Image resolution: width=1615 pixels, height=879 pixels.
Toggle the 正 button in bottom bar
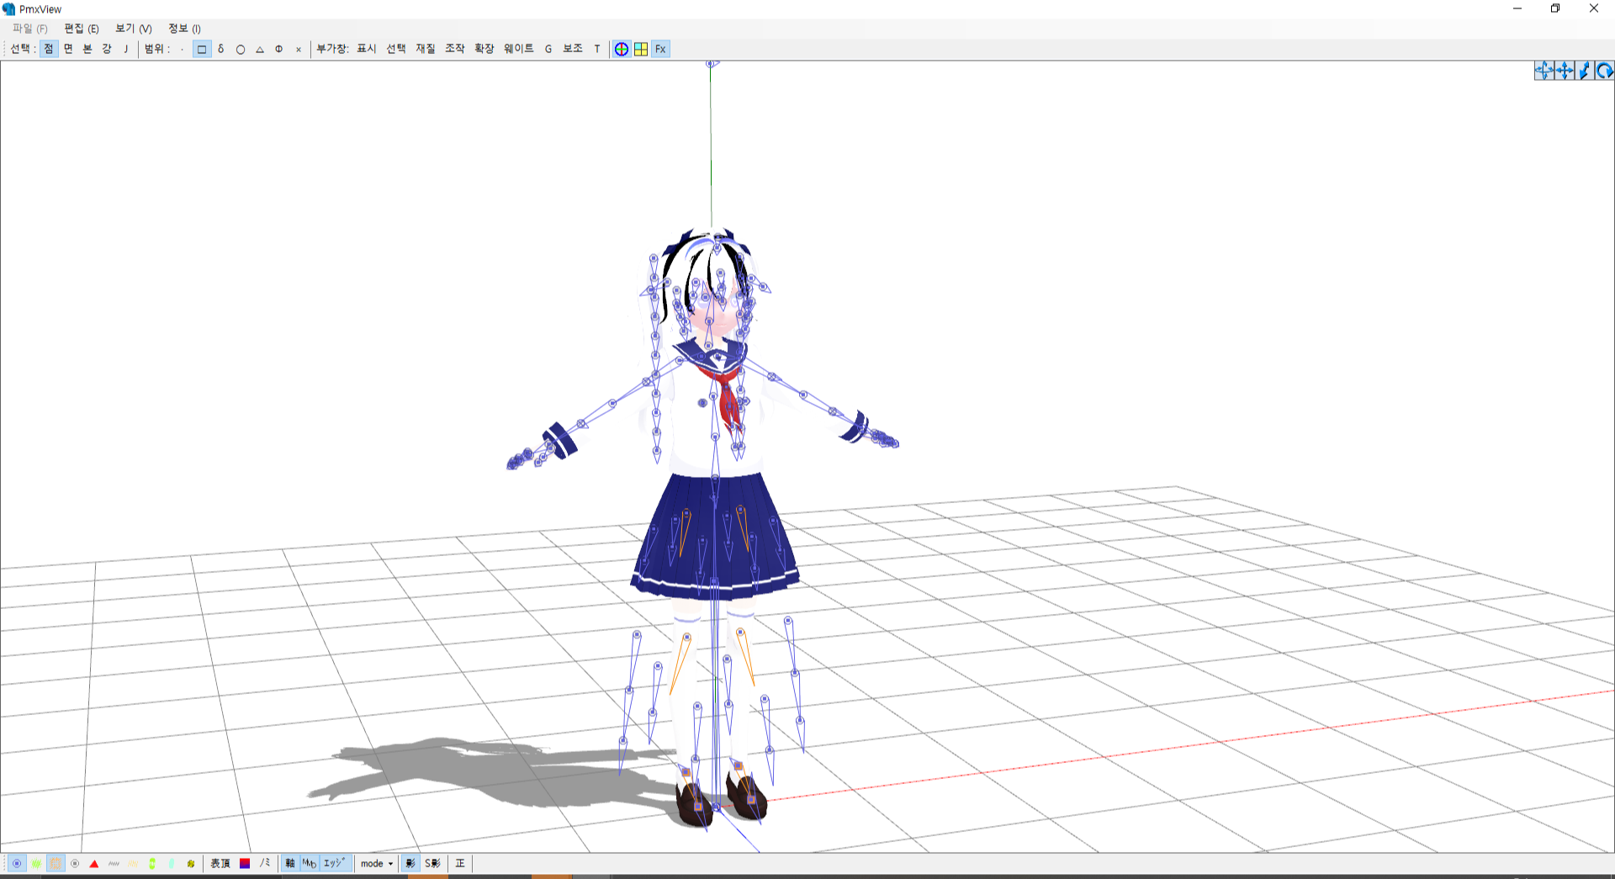click(x=460, y=864)
